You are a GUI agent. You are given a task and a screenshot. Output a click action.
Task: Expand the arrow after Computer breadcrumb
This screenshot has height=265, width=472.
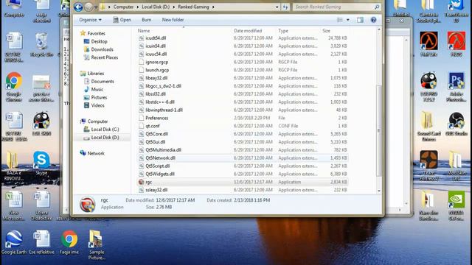click(x=138, y=7)
